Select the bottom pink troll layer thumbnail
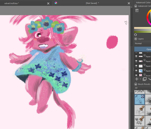151x129 pixels. (141, 75)
